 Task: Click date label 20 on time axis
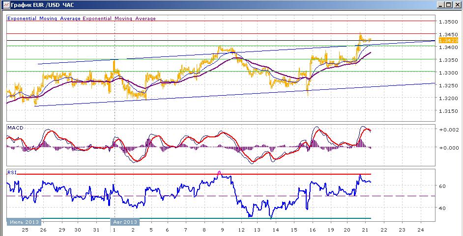coord(347,230)
